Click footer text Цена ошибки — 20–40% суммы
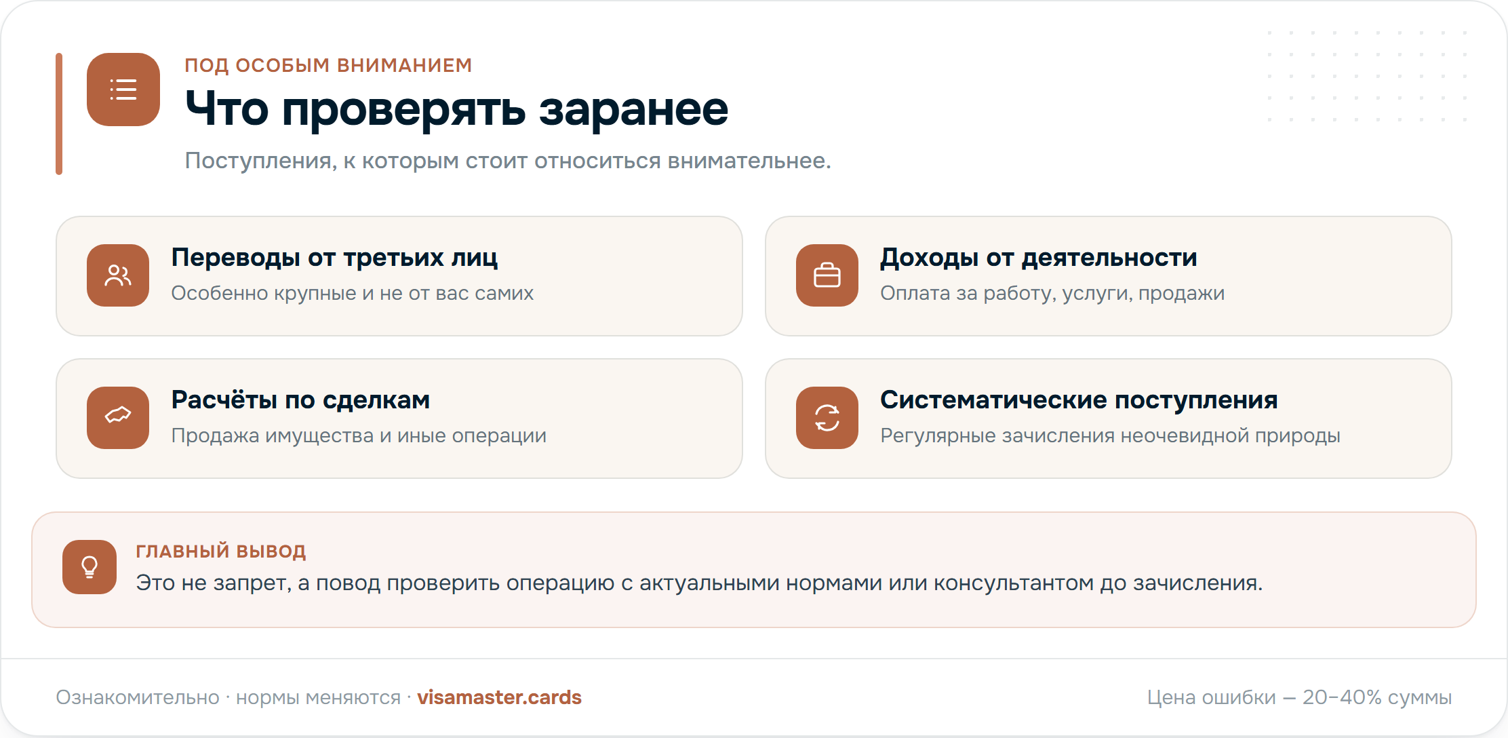This screenshot has height=738, width=1508. tap(1299, 697)
